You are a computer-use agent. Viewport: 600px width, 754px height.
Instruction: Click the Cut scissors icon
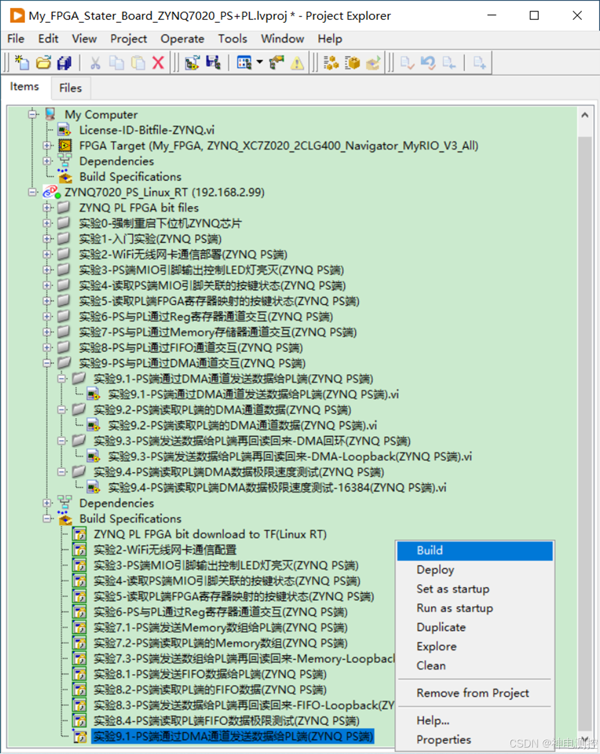click(x=95, y=63)
